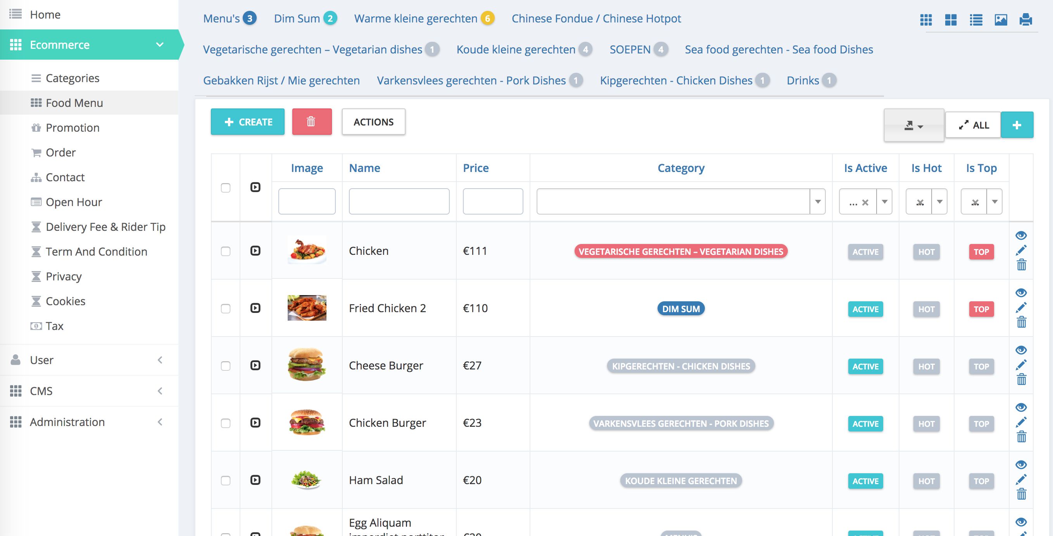1053x536 pixels.
Task: Tick the select-all checkbox in header
Action: 226,188
